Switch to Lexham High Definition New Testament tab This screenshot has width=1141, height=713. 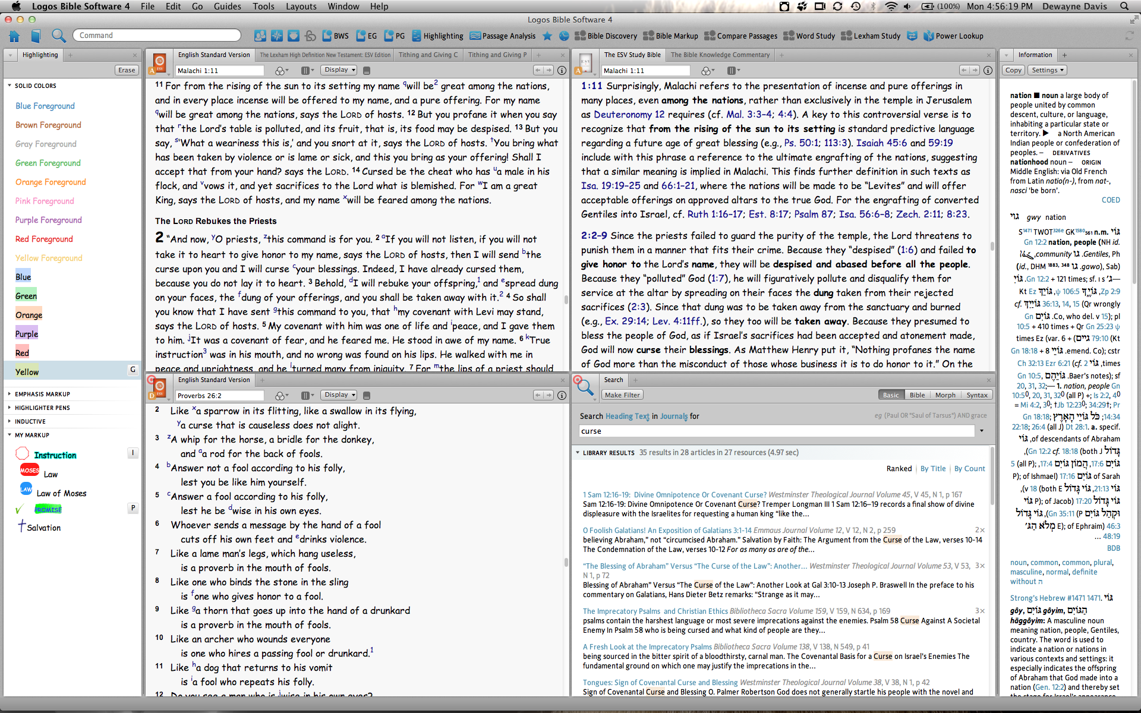(x=325, y=55)
